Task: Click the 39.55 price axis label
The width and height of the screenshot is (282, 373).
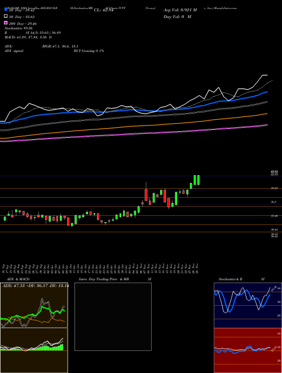Action: point(275,188)
